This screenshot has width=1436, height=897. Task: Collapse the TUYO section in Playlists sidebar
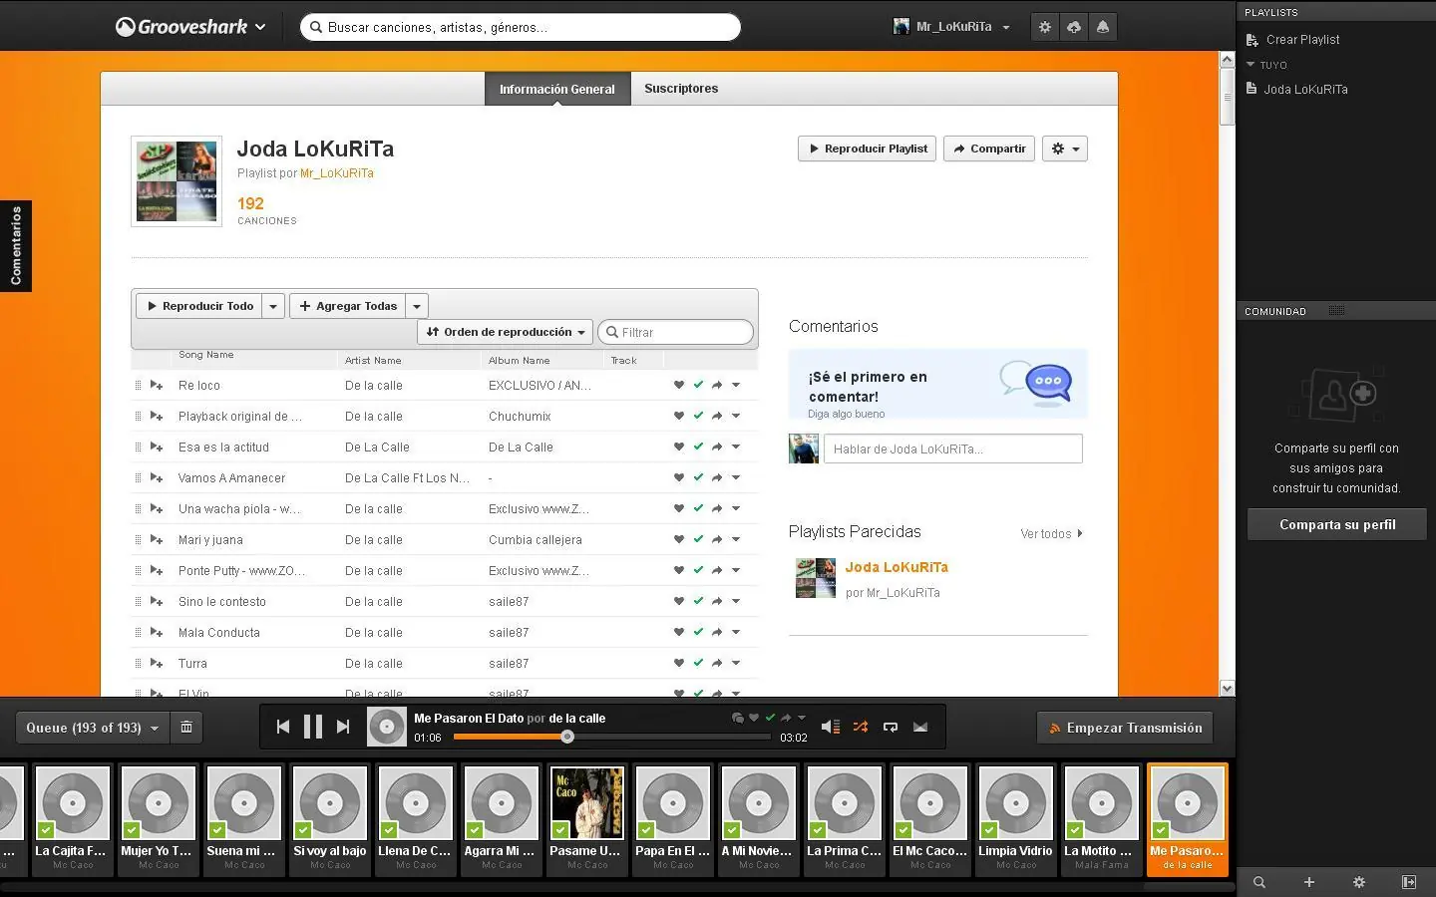click(x=1251, y=65)
